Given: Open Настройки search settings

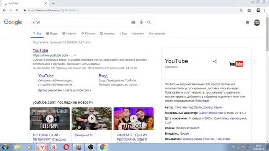Looking at the screenshot, I should click(138, 34).
